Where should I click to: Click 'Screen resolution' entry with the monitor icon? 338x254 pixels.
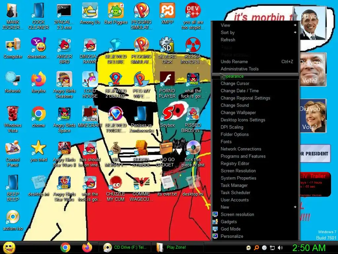pyautogui.click(x=255, y=214)
